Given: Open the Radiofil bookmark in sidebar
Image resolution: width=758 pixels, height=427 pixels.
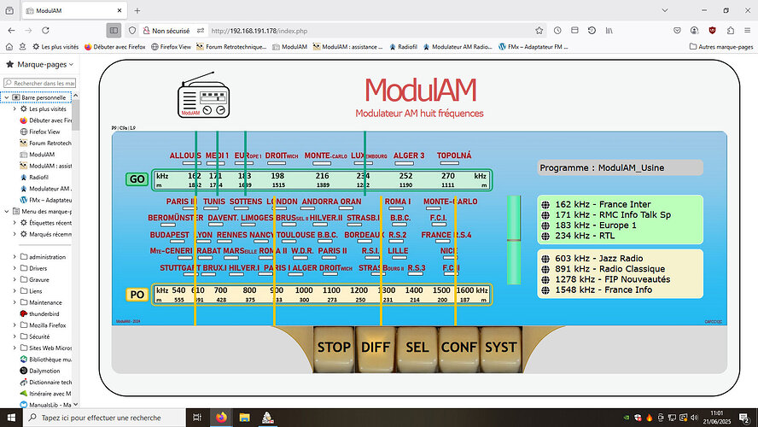Looking at the screenshot, I should (x=36, y=177).
